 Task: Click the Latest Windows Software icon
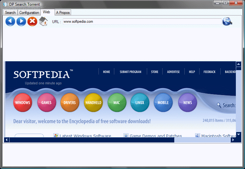[56, 136]
